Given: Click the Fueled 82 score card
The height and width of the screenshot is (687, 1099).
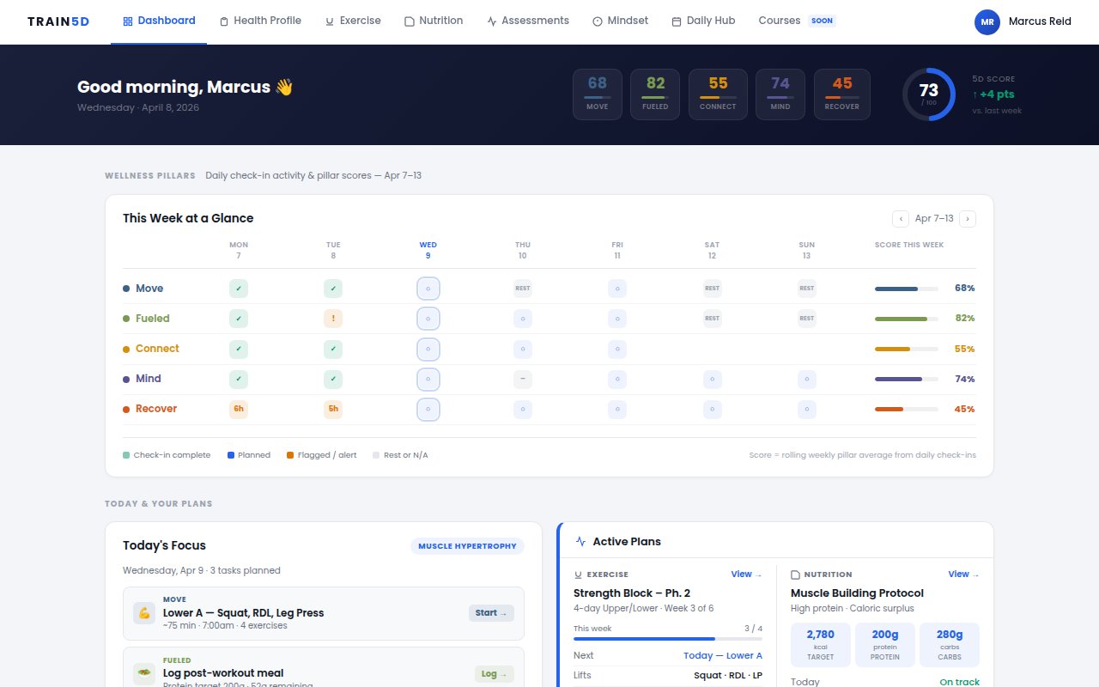Looking at the screenshot, I should [x=655, y=94].
